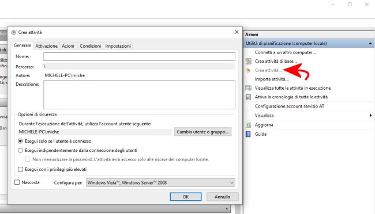Click the Aggiorna action text

[264, 125]
